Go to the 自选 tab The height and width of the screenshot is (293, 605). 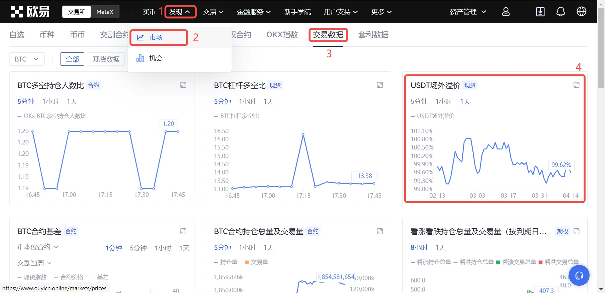click(17, 35)
